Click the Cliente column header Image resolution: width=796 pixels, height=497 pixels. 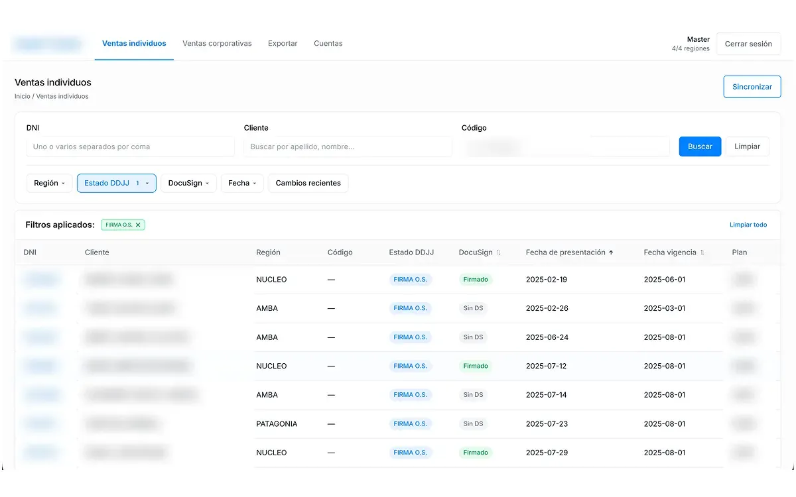(97, 252)
